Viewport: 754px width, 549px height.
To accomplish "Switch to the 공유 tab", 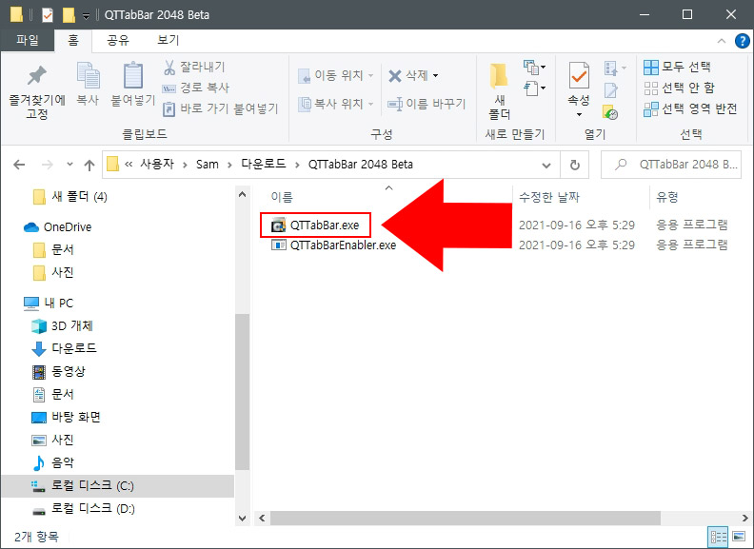I will (x=118, y=40).
